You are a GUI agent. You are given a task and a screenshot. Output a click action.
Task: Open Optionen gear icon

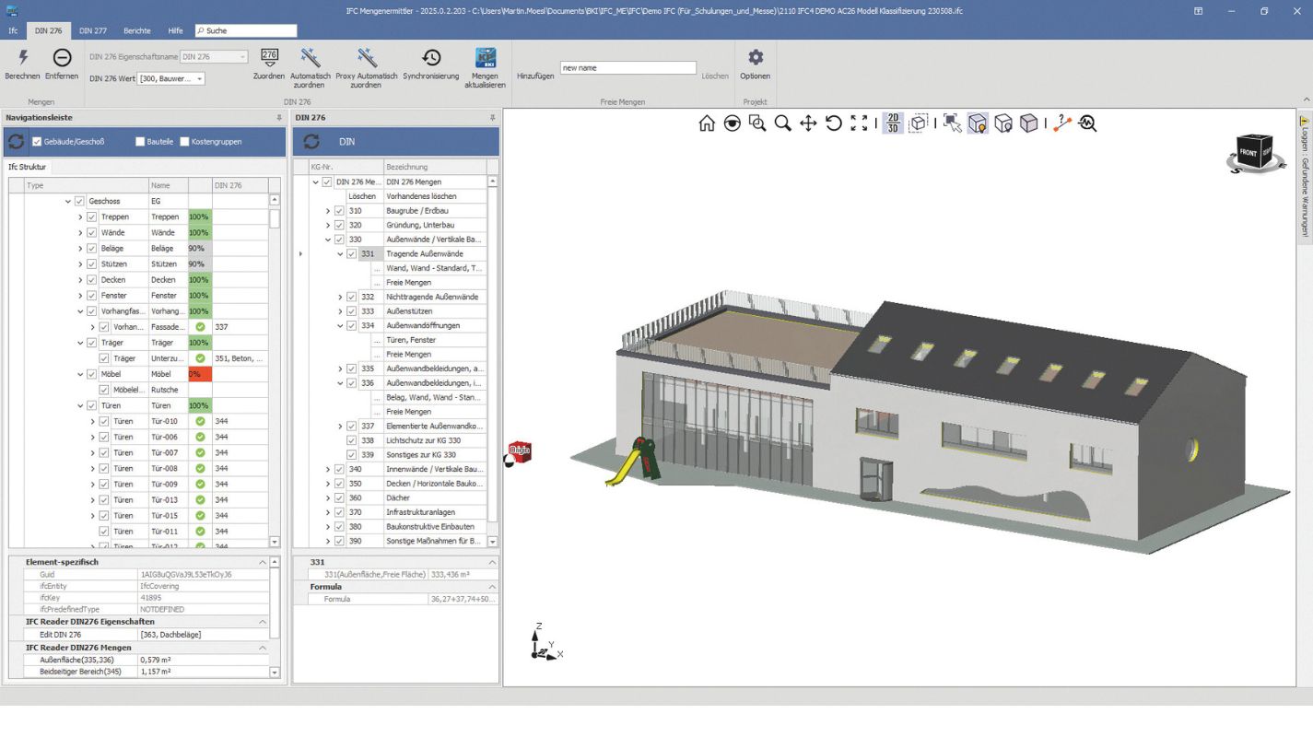click(x=756, y=57)
